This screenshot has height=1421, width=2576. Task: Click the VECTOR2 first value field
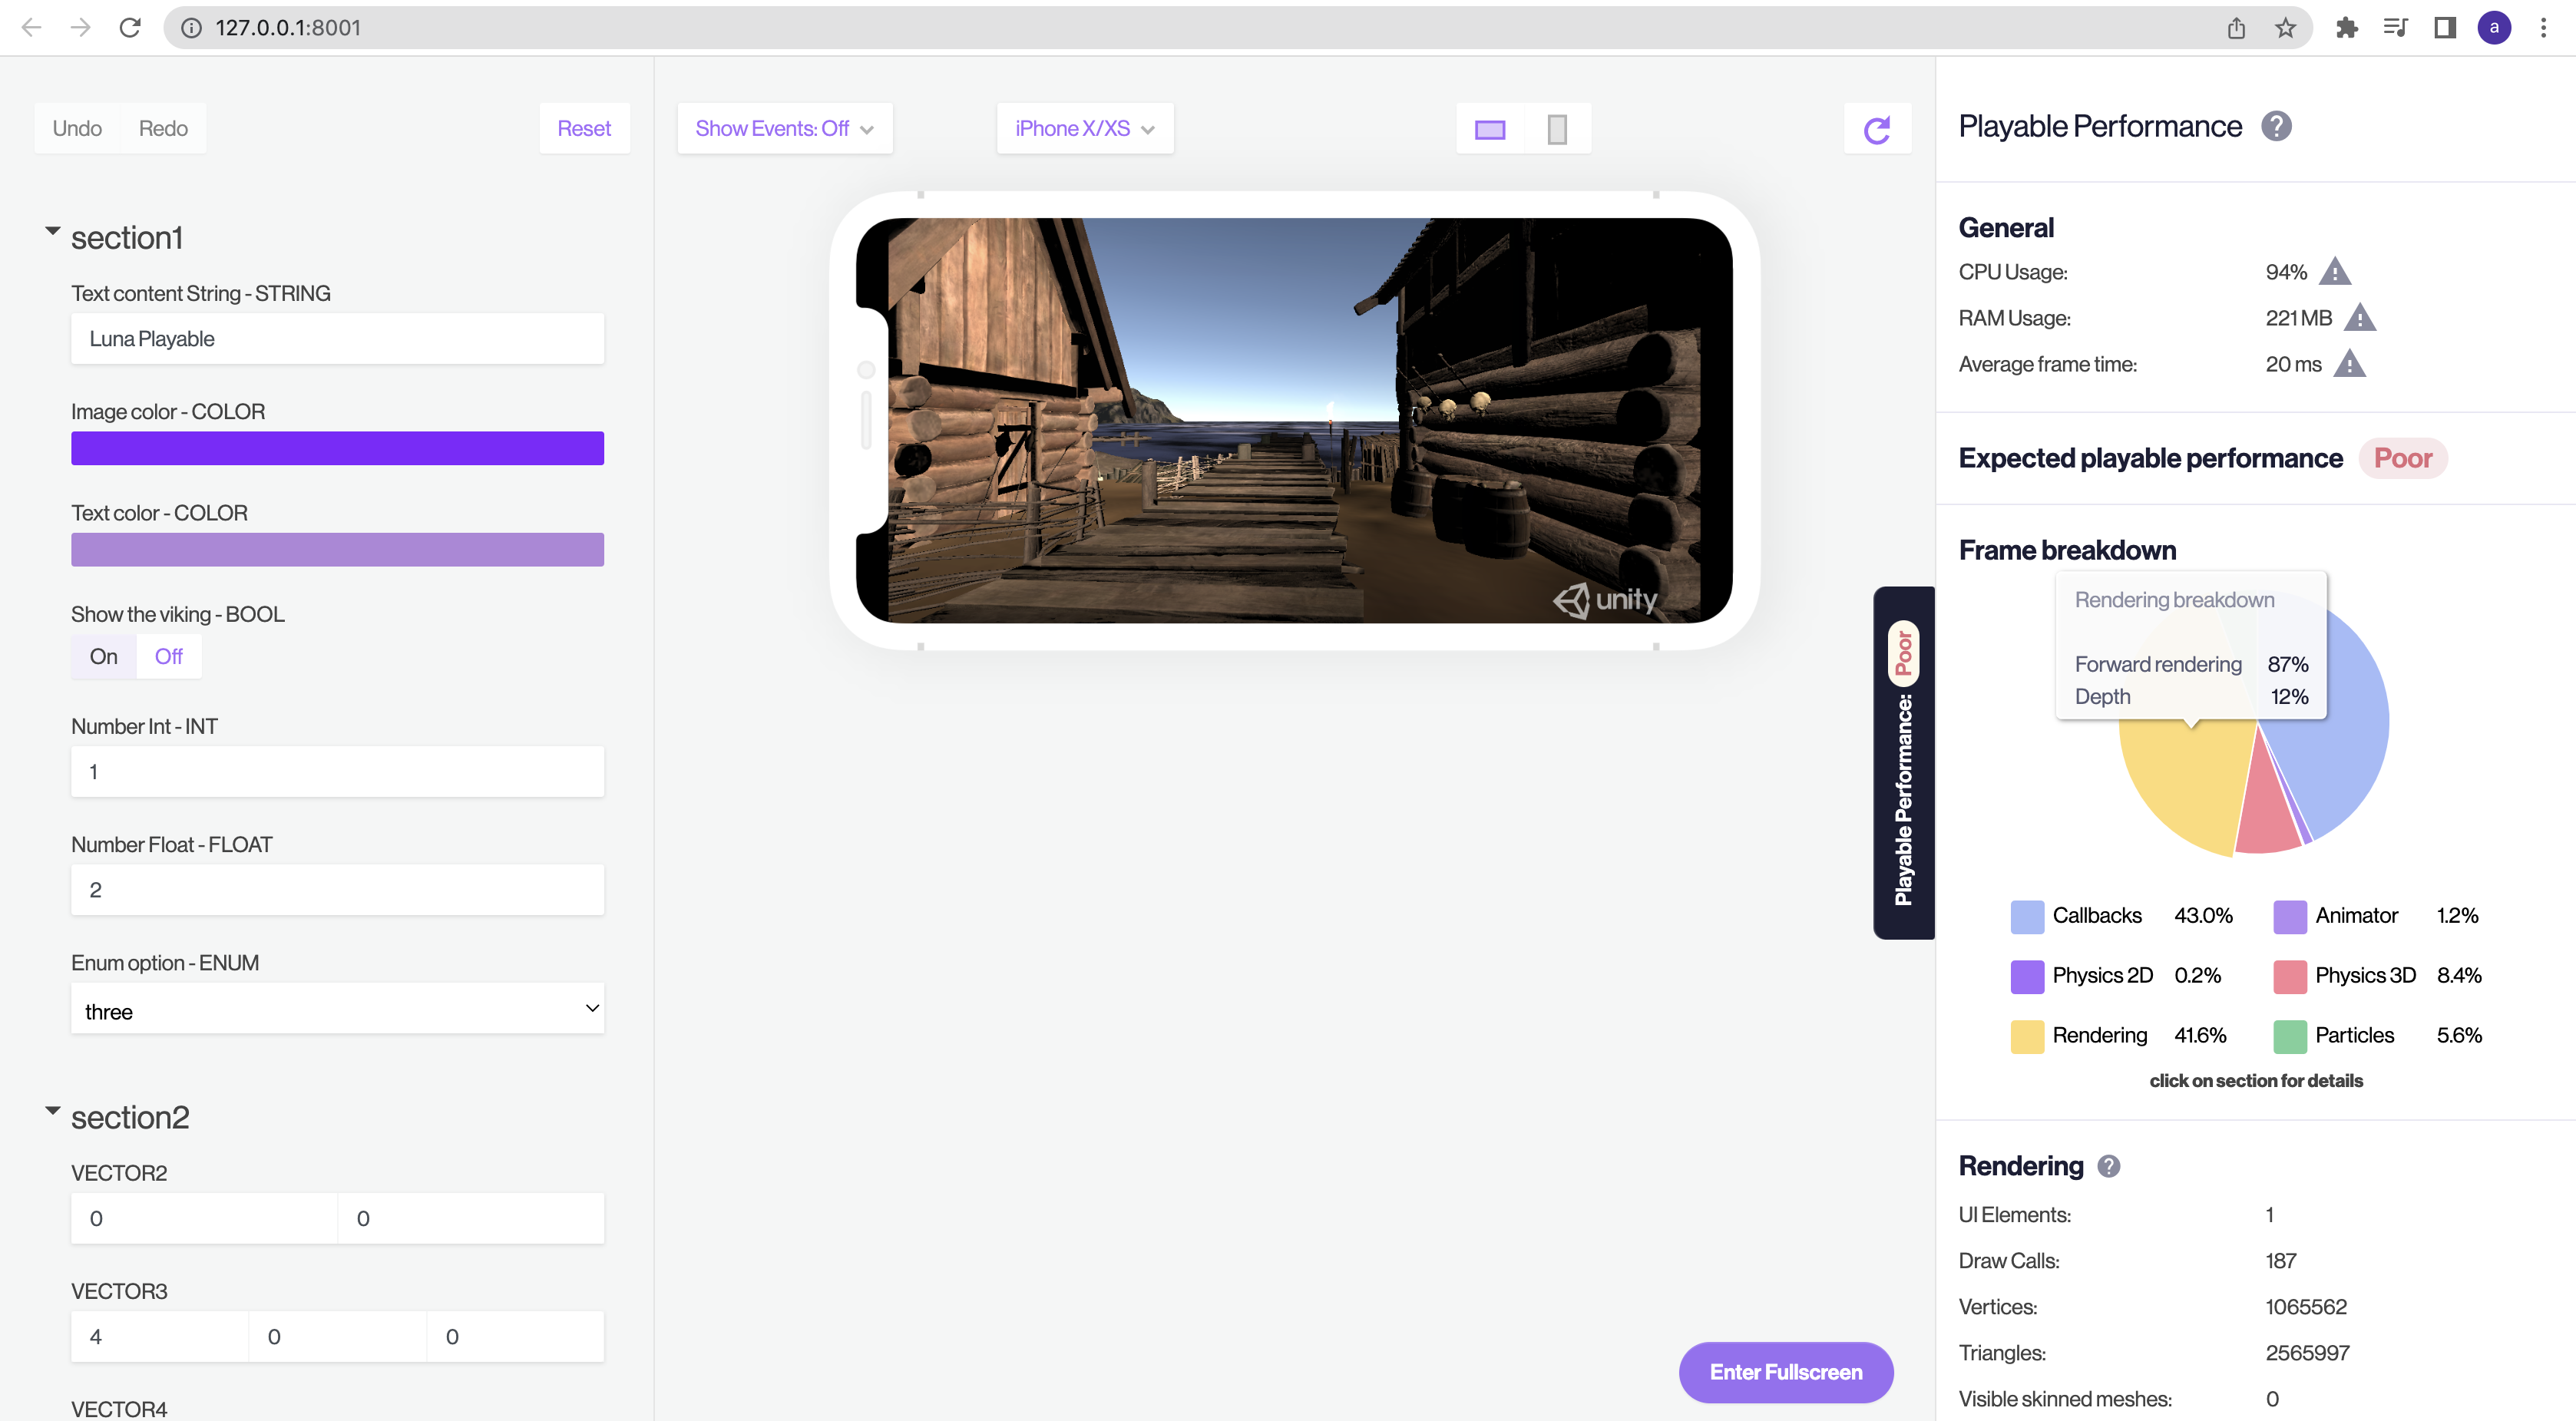[x=204, y=1218]
